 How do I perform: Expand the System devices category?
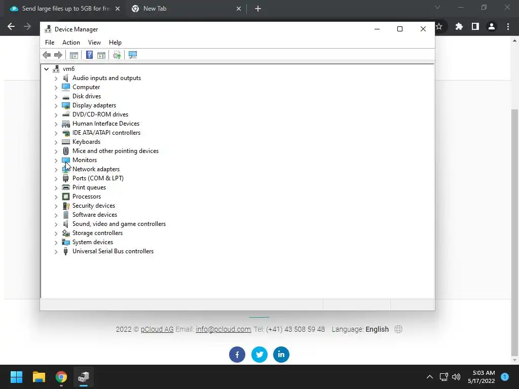tap(56, 243)
